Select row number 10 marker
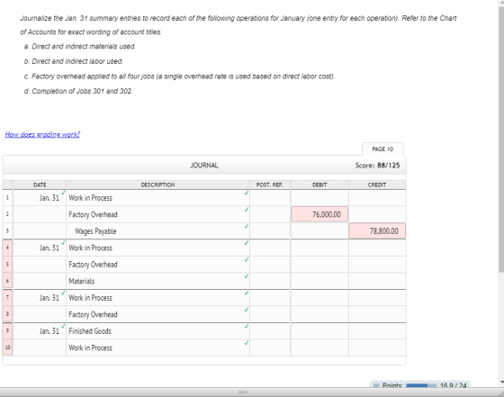Viewport: 504px width, 397px height. [x=7, y=347]
